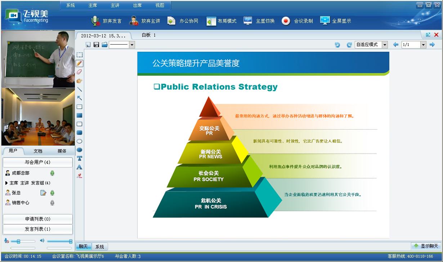The width and height of the screenshot is (443, 262).
Task: Select the dashed rectangle selection tool
Action: coord(80,55)
